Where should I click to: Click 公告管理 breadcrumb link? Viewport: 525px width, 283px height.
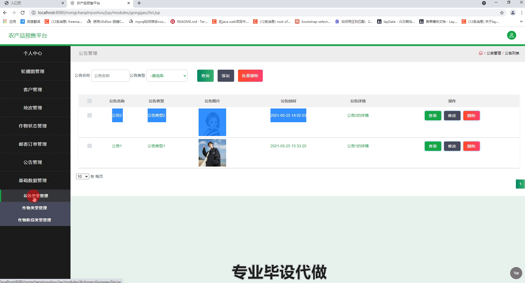[x=494, y=53]
